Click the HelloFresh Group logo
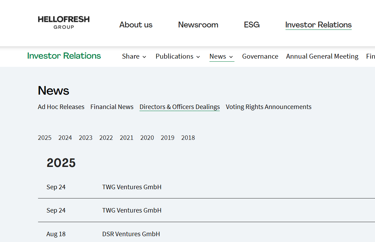 (64, 22)
